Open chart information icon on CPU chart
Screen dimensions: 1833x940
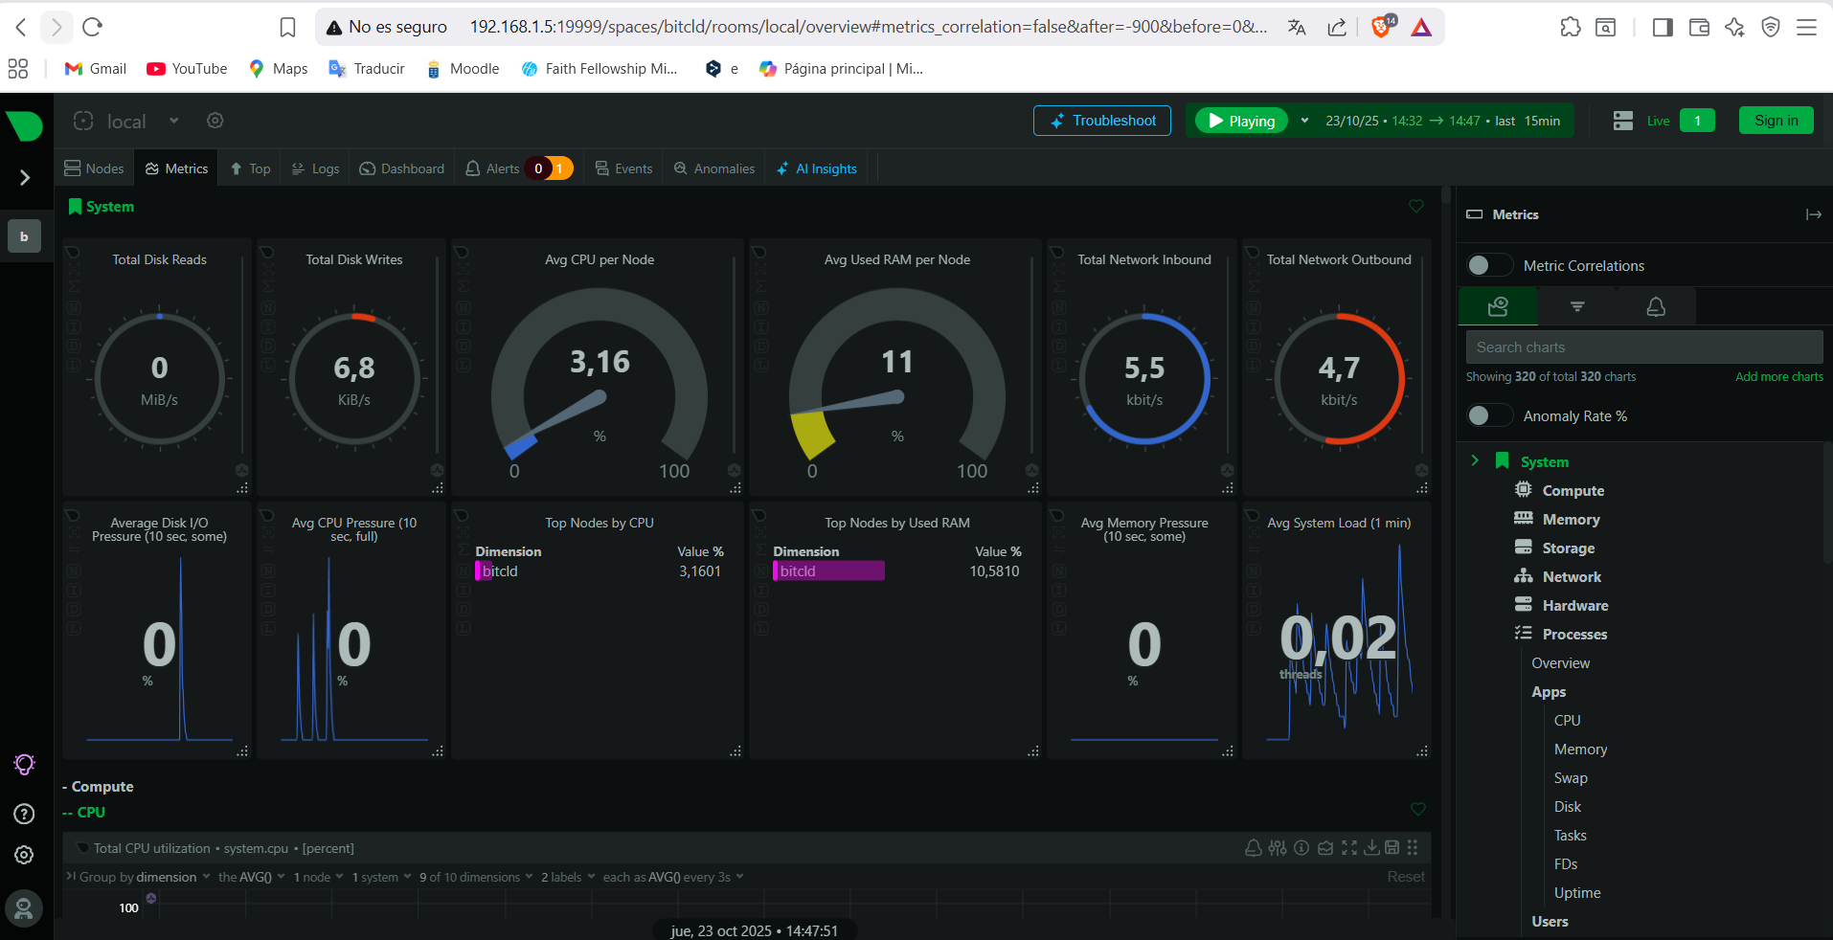[1301, 848]
